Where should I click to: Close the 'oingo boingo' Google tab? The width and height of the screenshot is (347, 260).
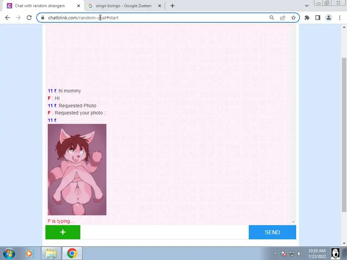coord(160,6)
